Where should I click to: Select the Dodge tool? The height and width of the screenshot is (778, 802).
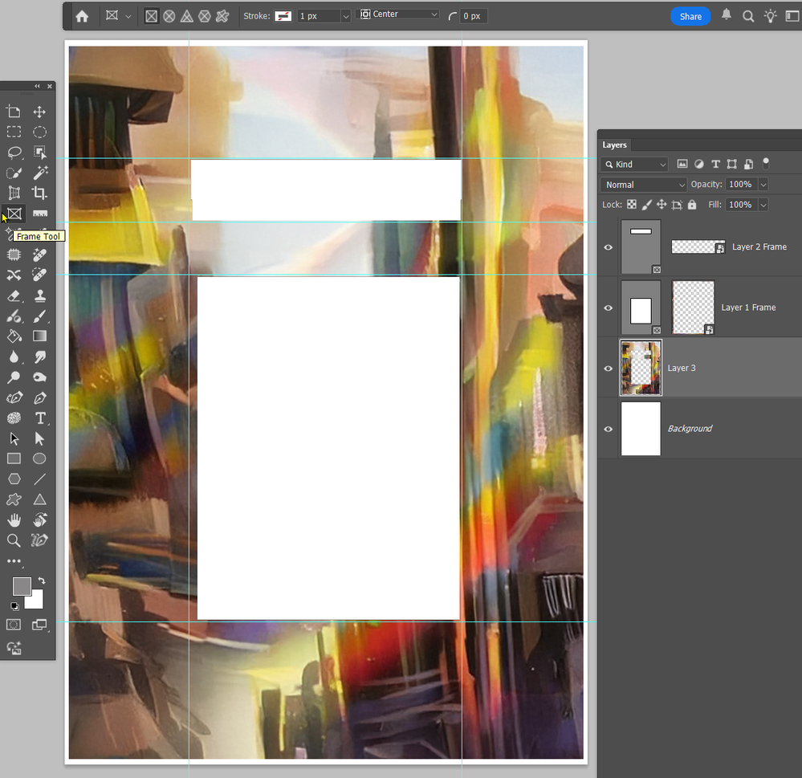tap(14, 377)
